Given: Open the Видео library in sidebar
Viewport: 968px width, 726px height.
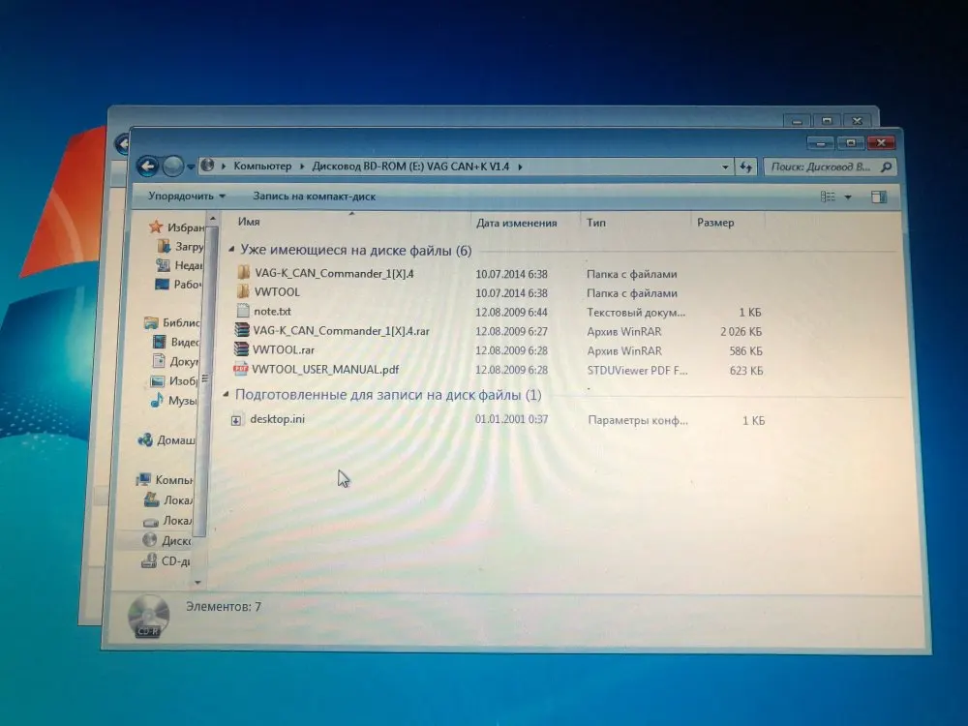Looking at the screenshot, I should coord(175,342).
